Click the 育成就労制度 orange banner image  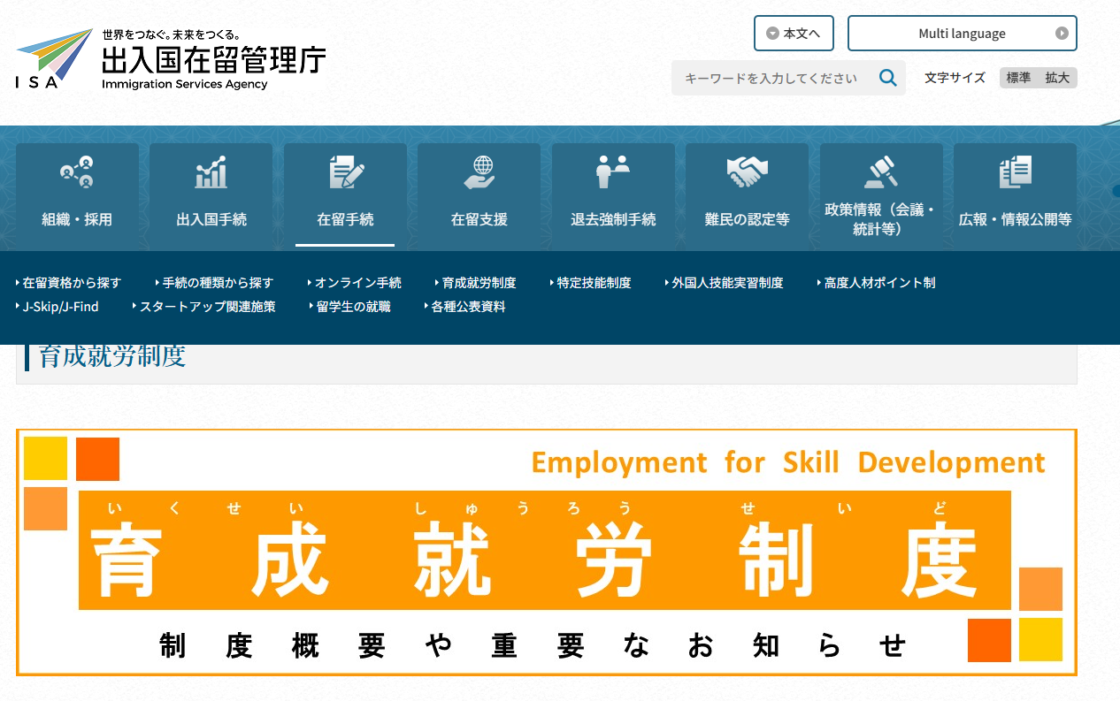coord(546,552)
